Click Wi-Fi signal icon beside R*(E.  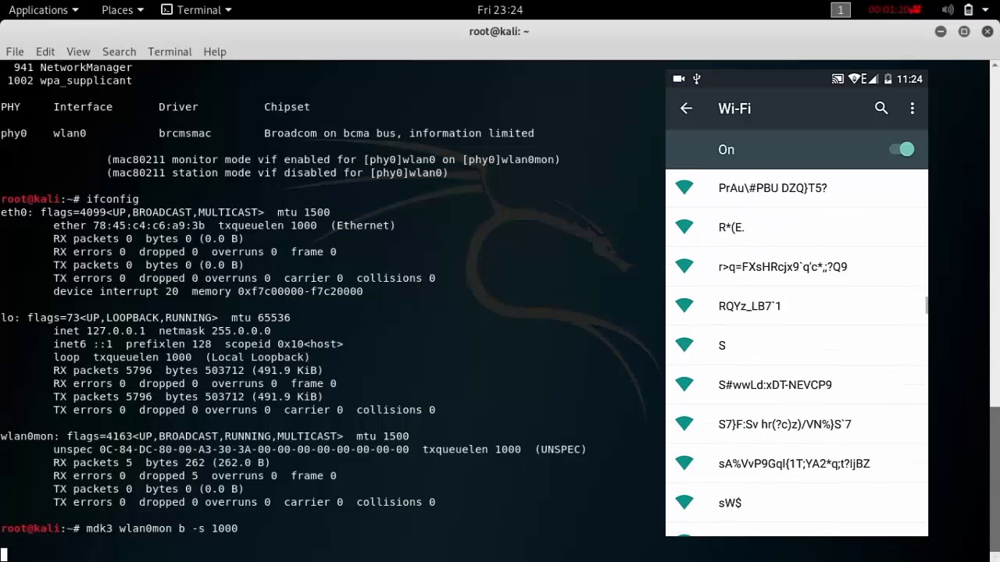click(x=684, y=226)
